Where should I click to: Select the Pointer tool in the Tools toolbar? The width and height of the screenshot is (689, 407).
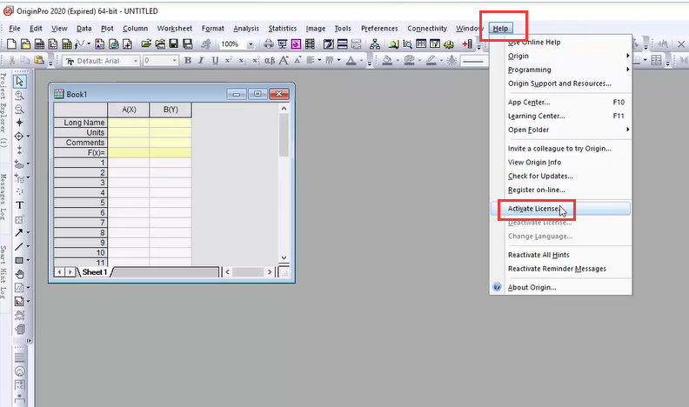pos(19,81)
